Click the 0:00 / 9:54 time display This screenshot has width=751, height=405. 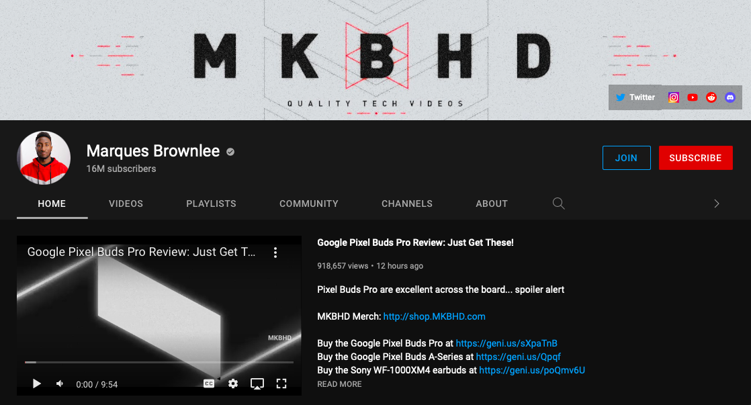point(97,384)
